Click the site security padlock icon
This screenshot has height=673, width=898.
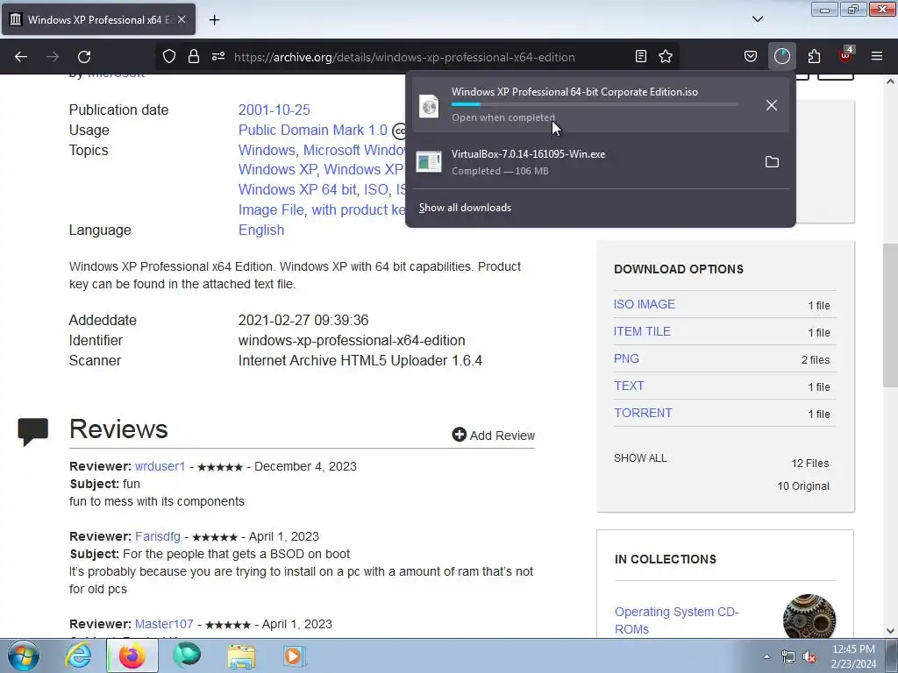194,57
